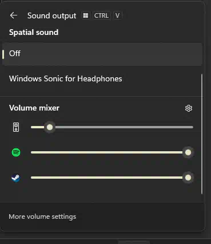Click the panel's vertical scrollbar
This screenshot has width=211, height=244.
pyautogui.click(x=202, y=134)
